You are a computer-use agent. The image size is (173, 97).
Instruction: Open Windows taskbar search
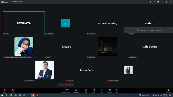[x=6, y=95]
